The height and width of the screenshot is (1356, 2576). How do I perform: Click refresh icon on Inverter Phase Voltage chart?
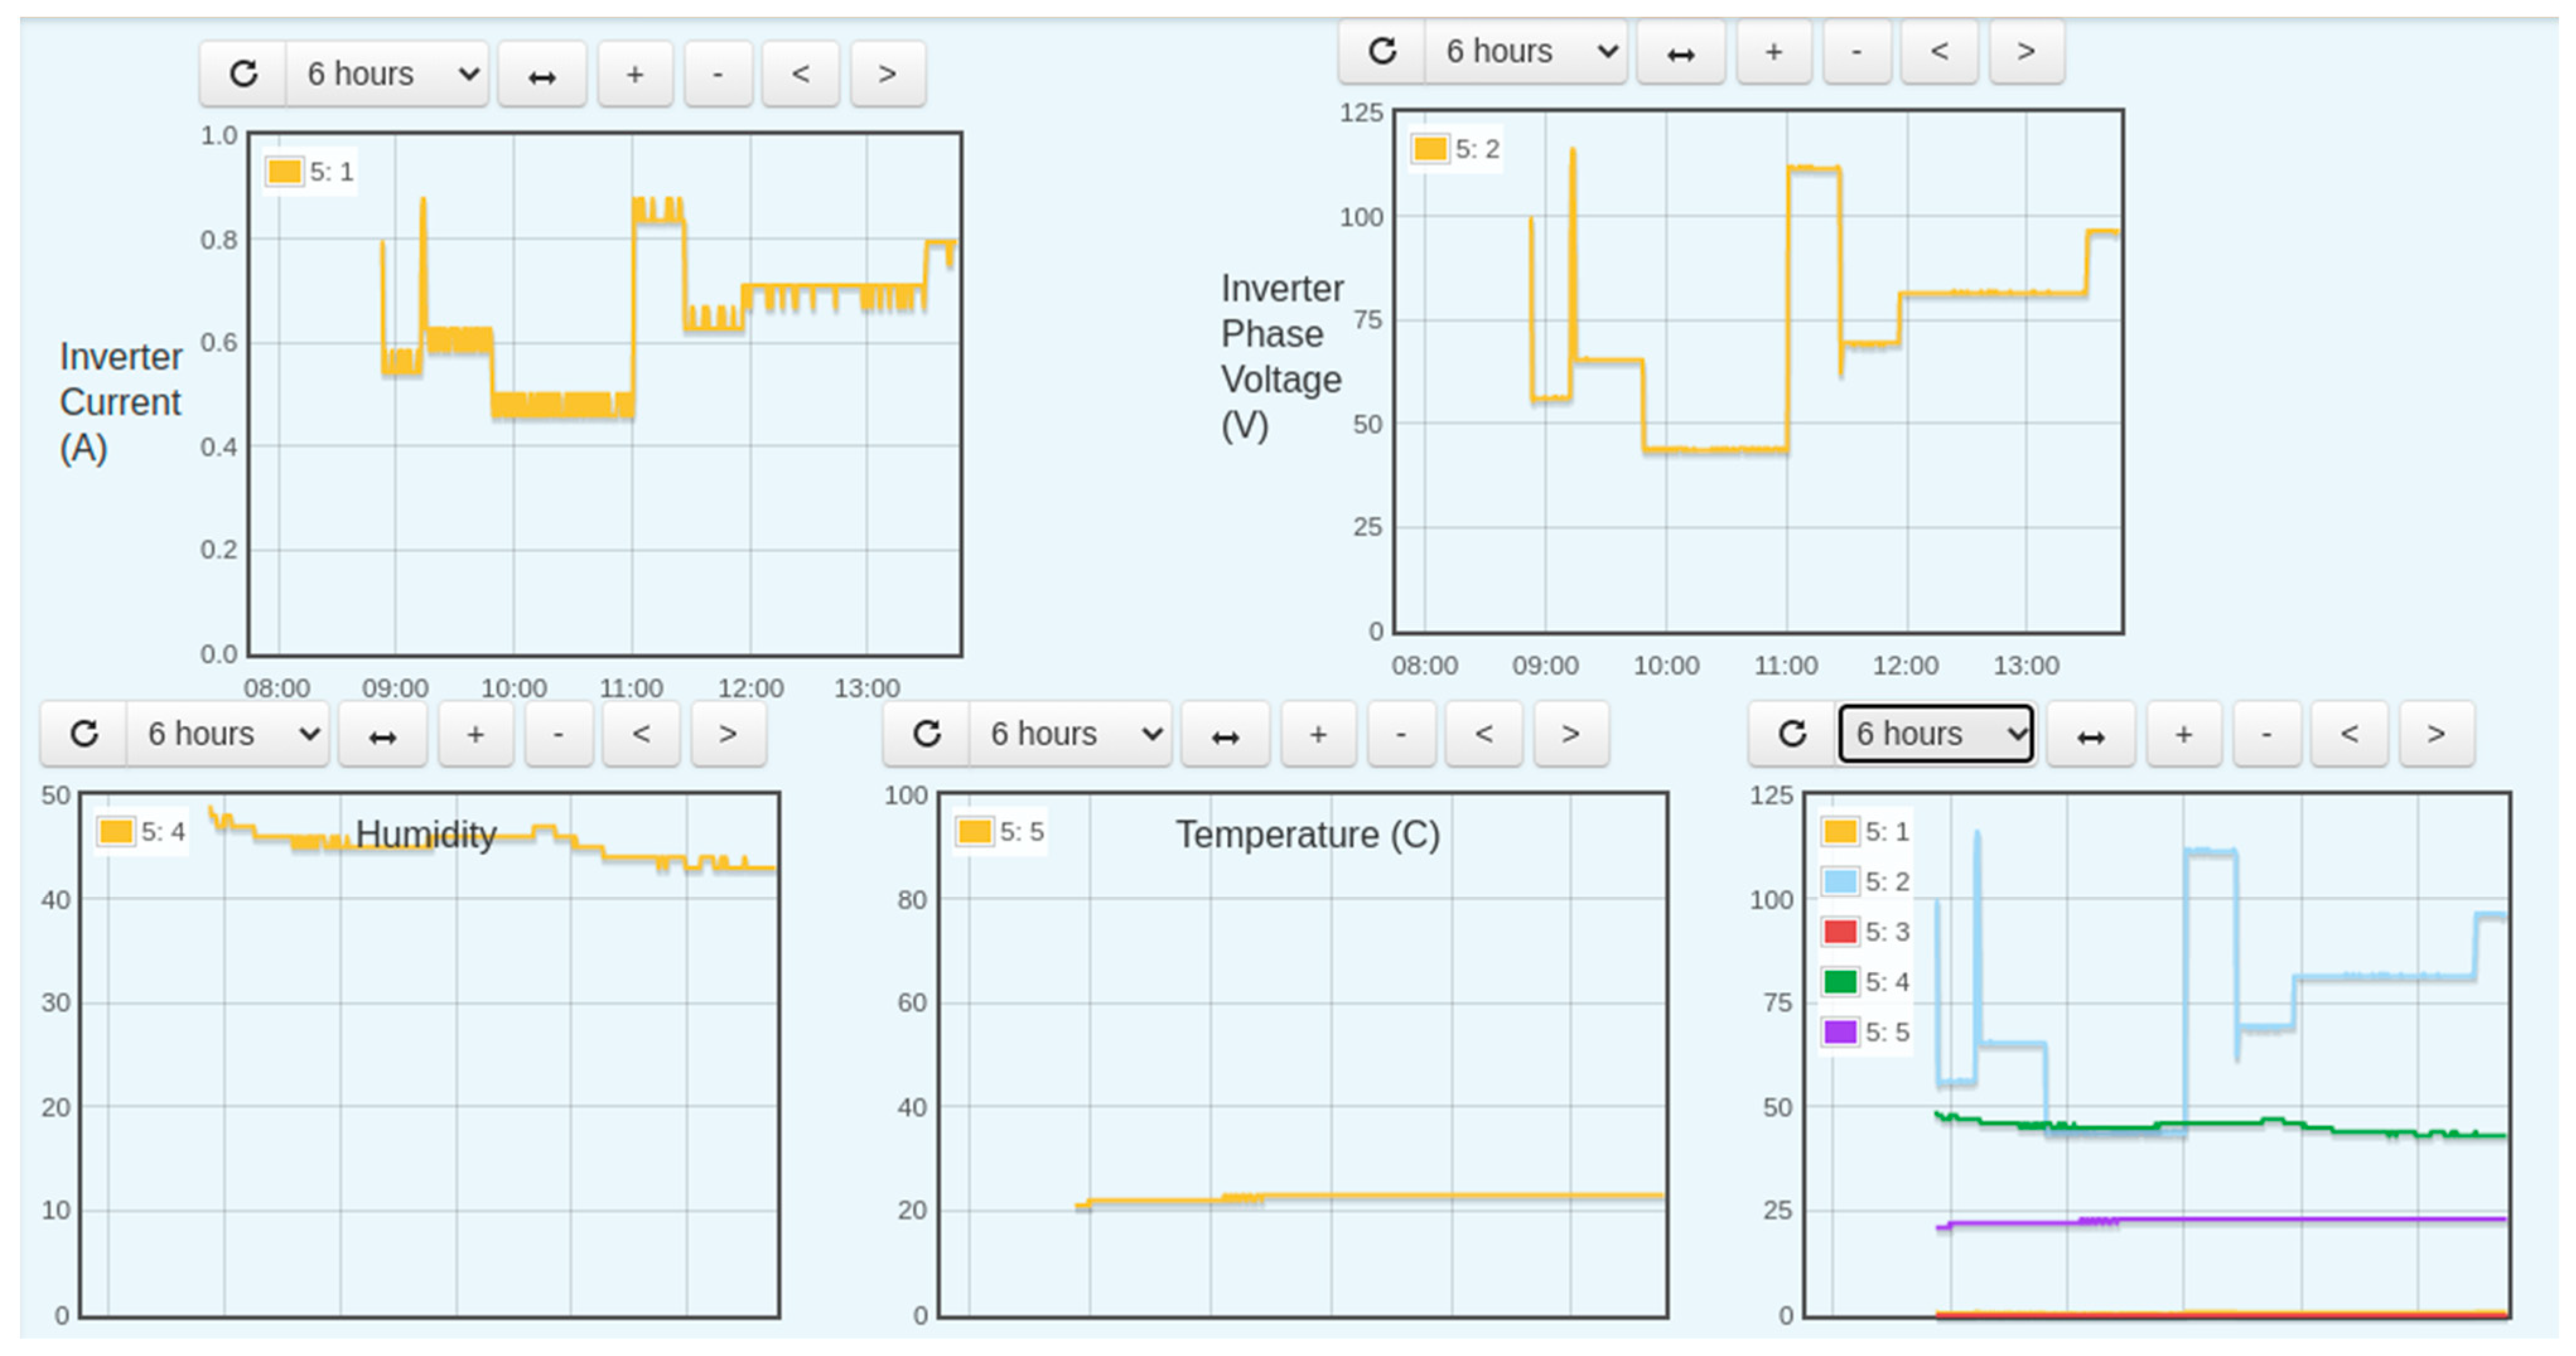[x=1382, y=51]
